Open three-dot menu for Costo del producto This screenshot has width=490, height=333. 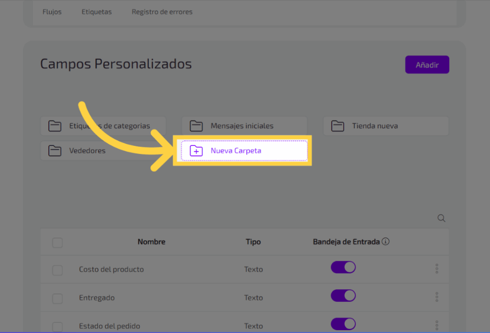437,269
